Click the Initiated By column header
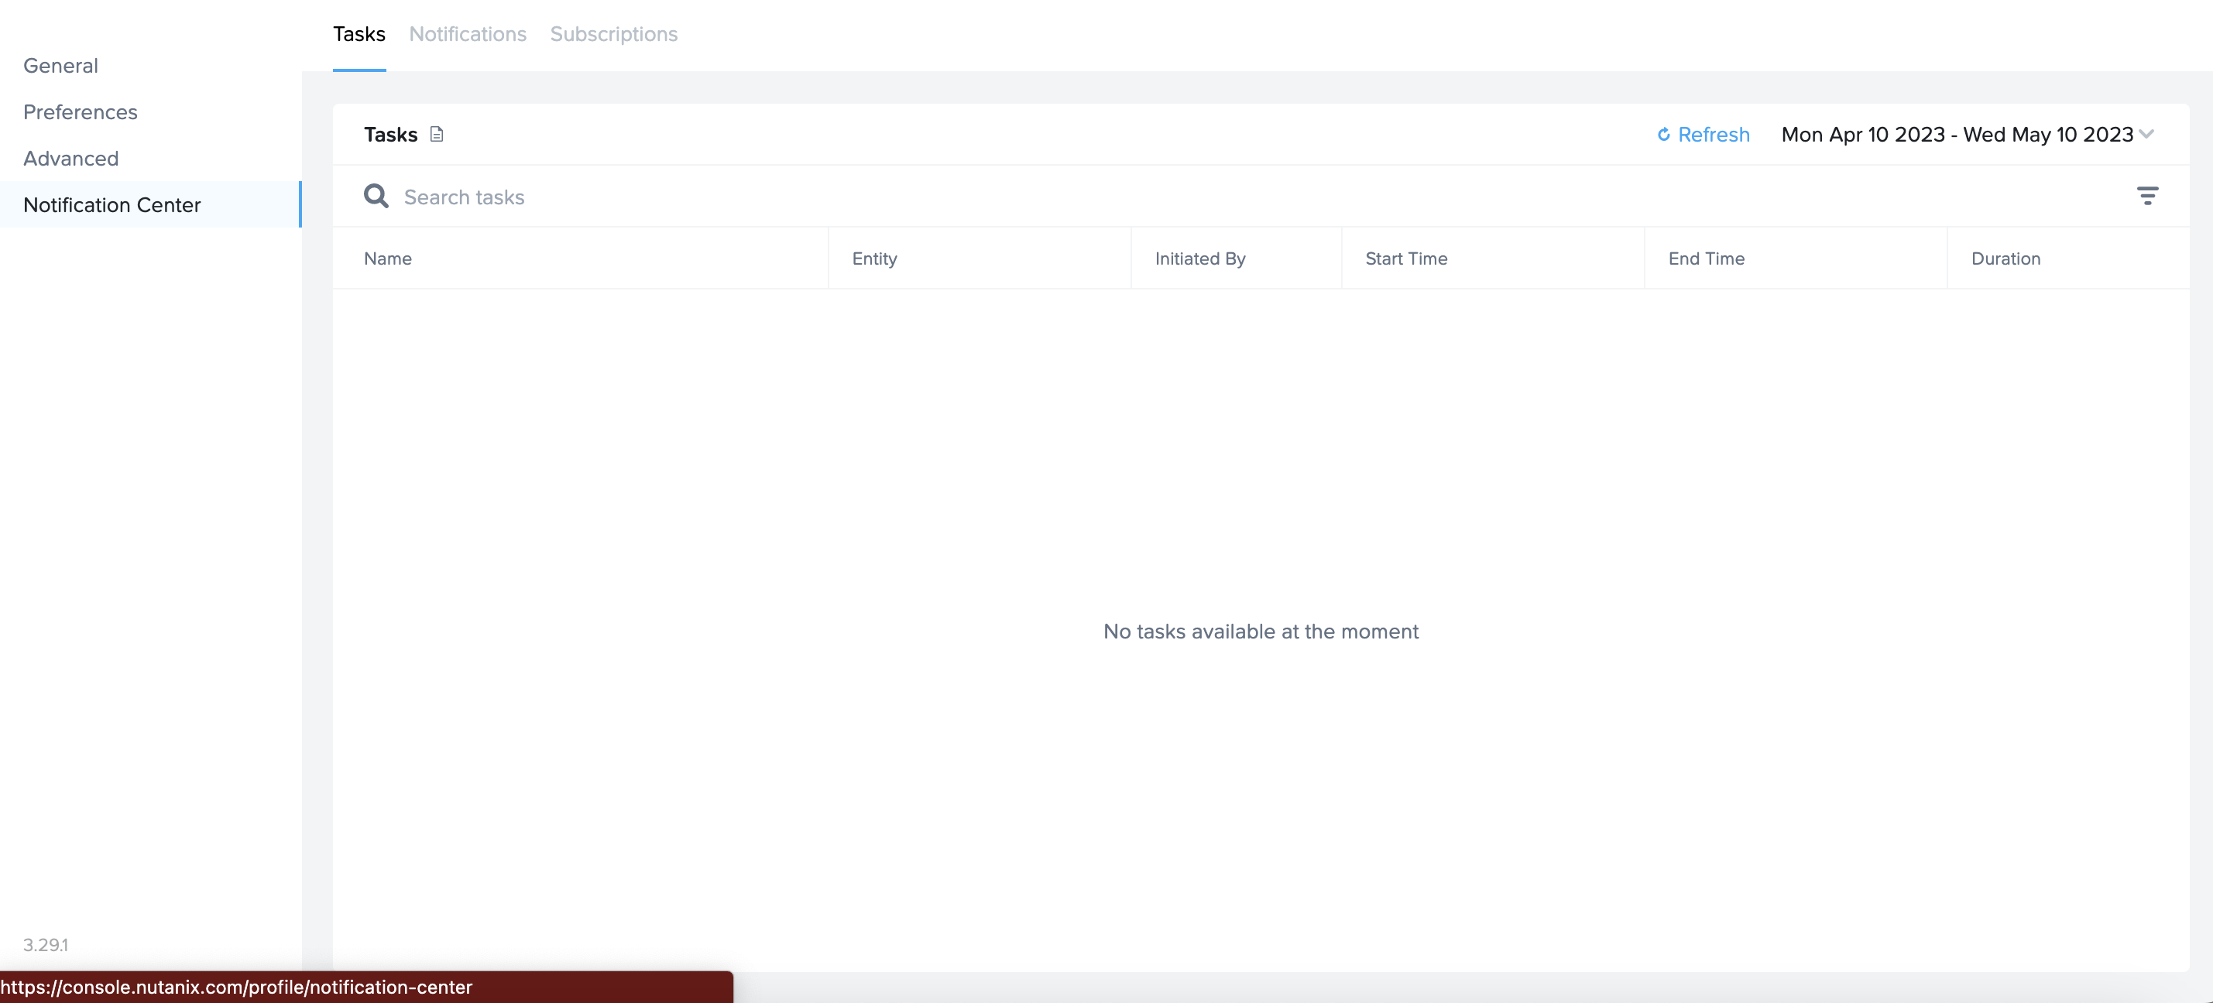The height and width of the screenshot is (1003, 2213). (x=1199, y=258)
